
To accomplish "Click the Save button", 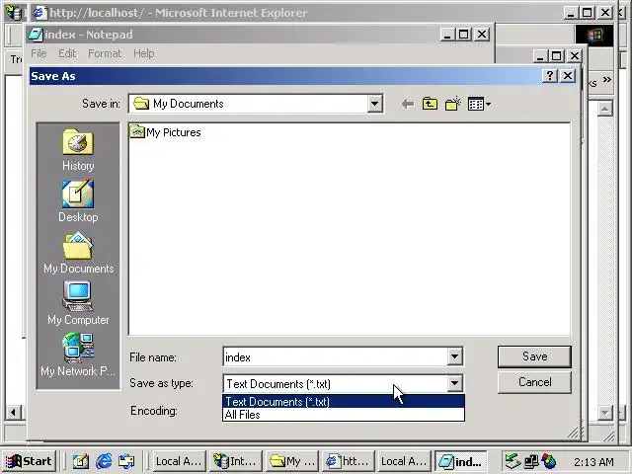I will (534, 356).
